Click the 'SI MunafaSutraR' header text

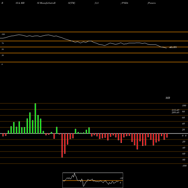(x=46, y=3)
